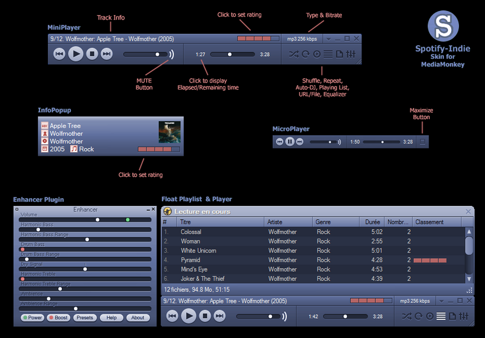Toggle Shuffle in the MiniPlayer
485x338 pixels.
(294, 55)
